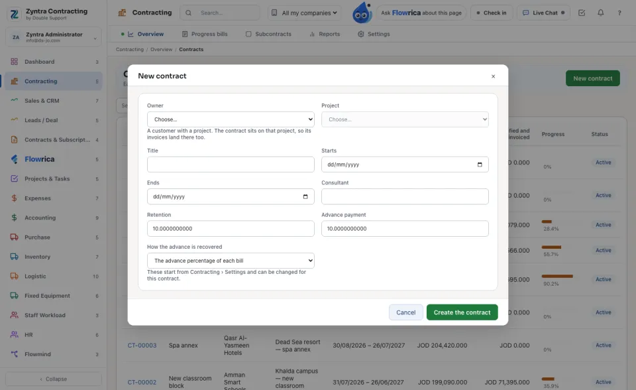Image resolution: width=636 pixels, height=390 pixels.
Task: Open the All my companies selector
Action: [305, 13]
